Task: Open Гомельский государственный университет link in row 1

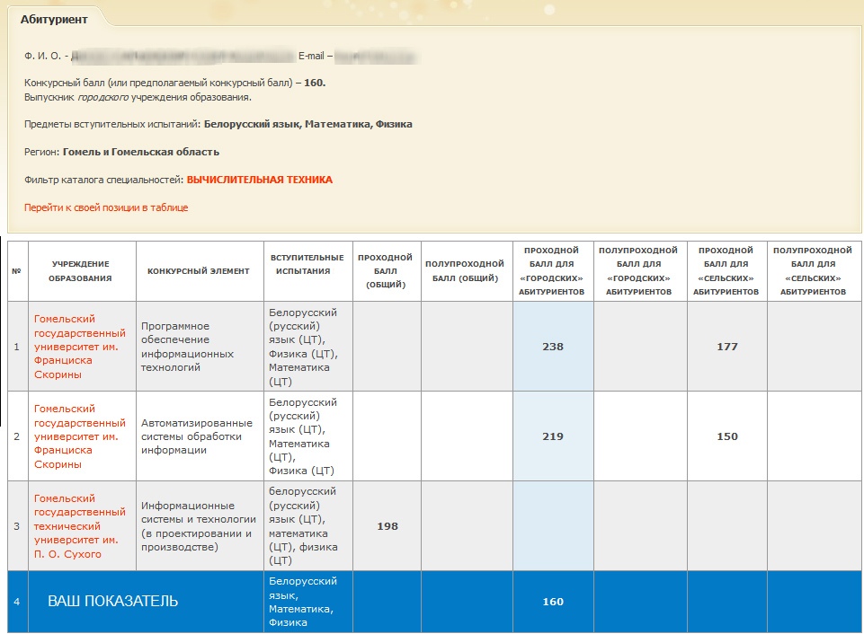Action: pyautogui.click(x=80, y=346)
